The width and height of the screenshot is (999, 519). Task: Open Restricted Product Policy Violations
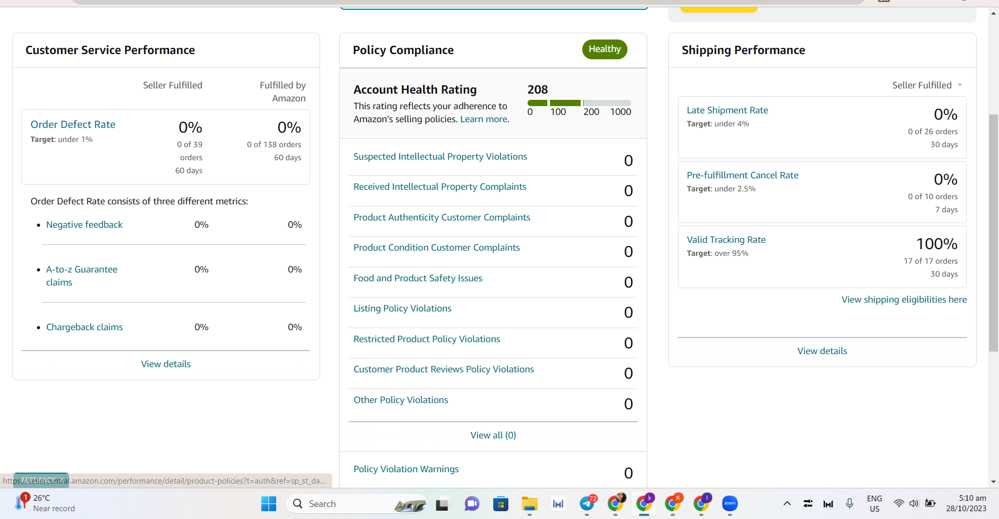[427, 339]
